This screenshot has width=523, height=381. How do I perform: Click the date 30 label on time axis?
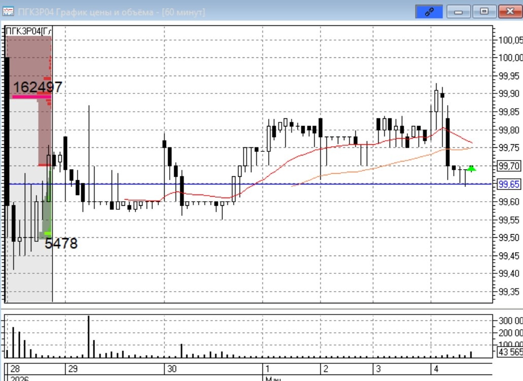point(172,369)
